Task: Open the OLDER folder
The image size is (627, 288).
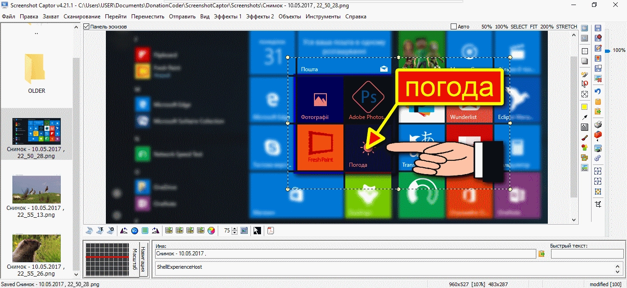Action: tap(36, 73)
